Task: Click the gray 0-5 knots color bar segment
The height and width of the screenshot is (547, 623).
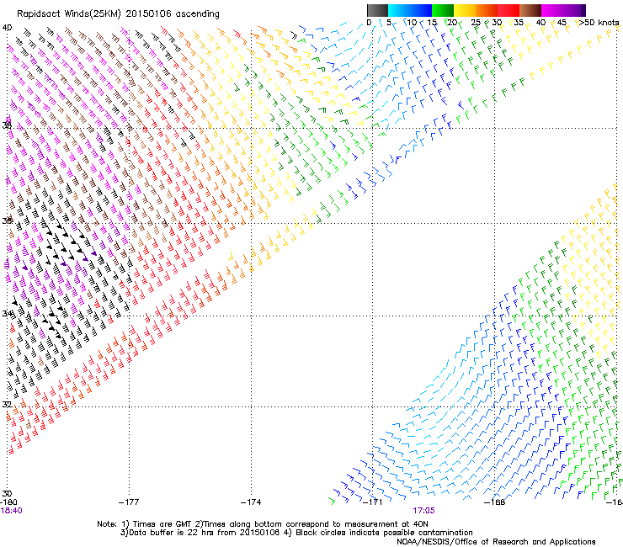Action: pyautogui.click(x=377, y=10)
